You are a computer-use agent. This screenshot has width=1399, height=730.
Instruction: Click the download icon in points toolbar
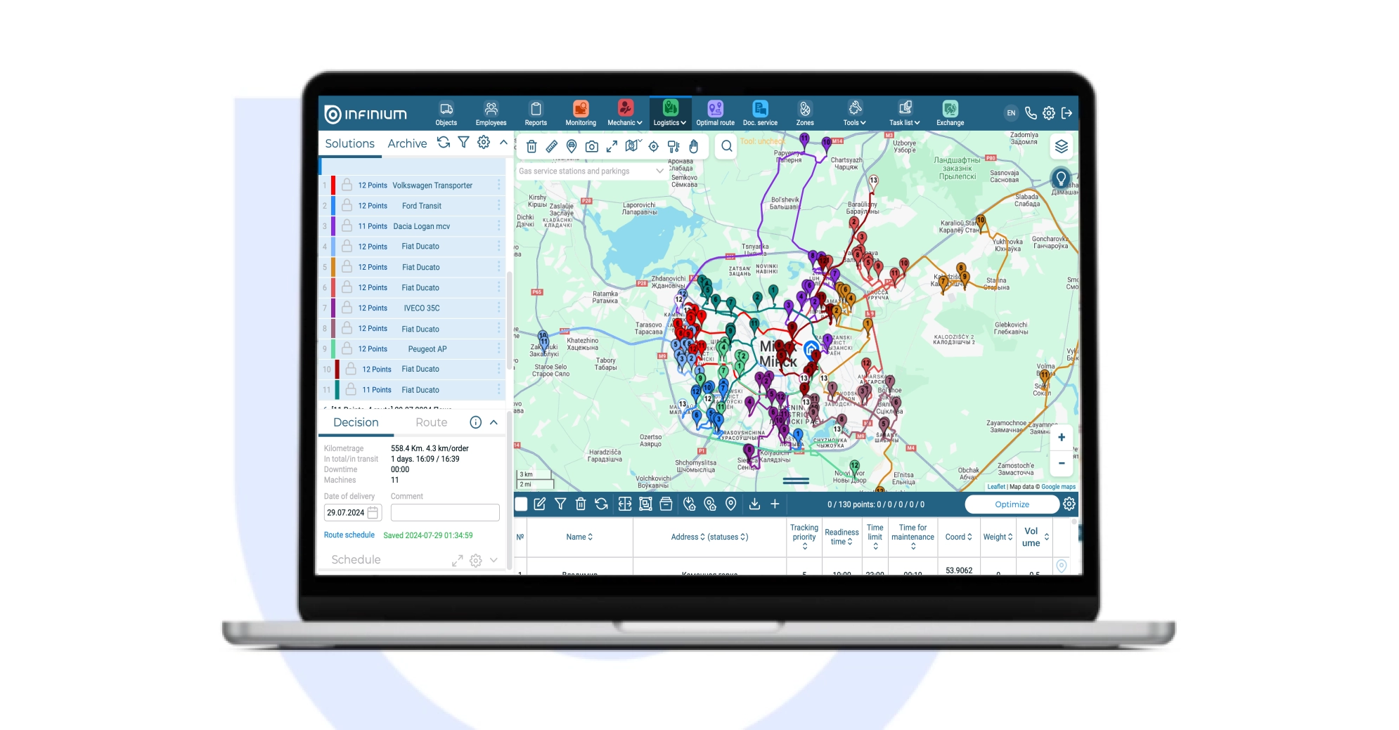pyautogui.click(x=754, y=504)
